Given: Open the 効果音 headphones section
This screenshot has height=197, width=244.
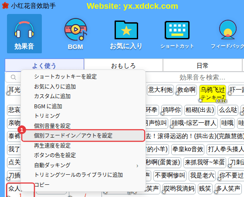Looking at the screenshot, I should (24, 34).
